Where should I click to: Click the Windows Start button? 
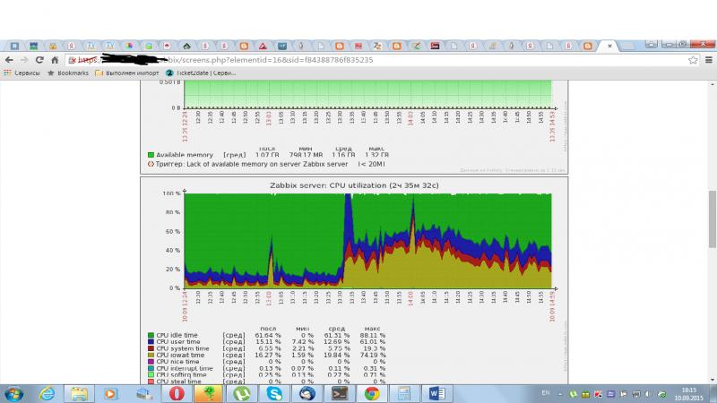pos(15,393)
